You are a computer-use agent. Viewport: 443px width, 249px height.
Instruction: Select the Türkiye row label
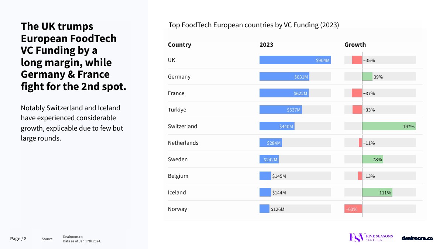coord(177,110)
